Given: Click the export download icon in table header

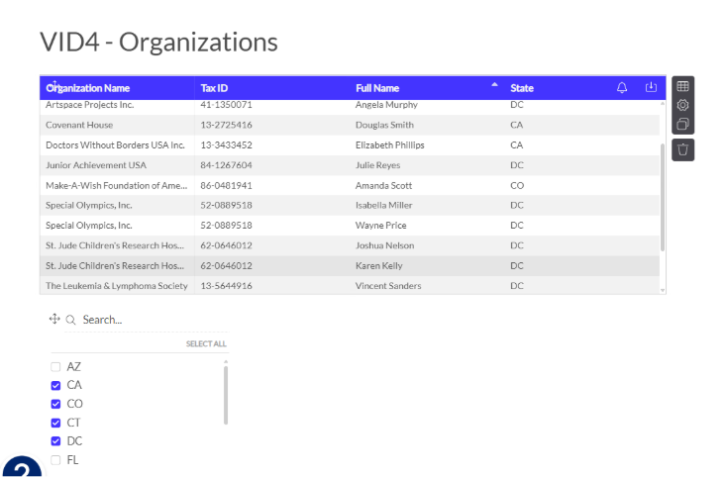Looking at the screenshot, I should coord(651,87).
